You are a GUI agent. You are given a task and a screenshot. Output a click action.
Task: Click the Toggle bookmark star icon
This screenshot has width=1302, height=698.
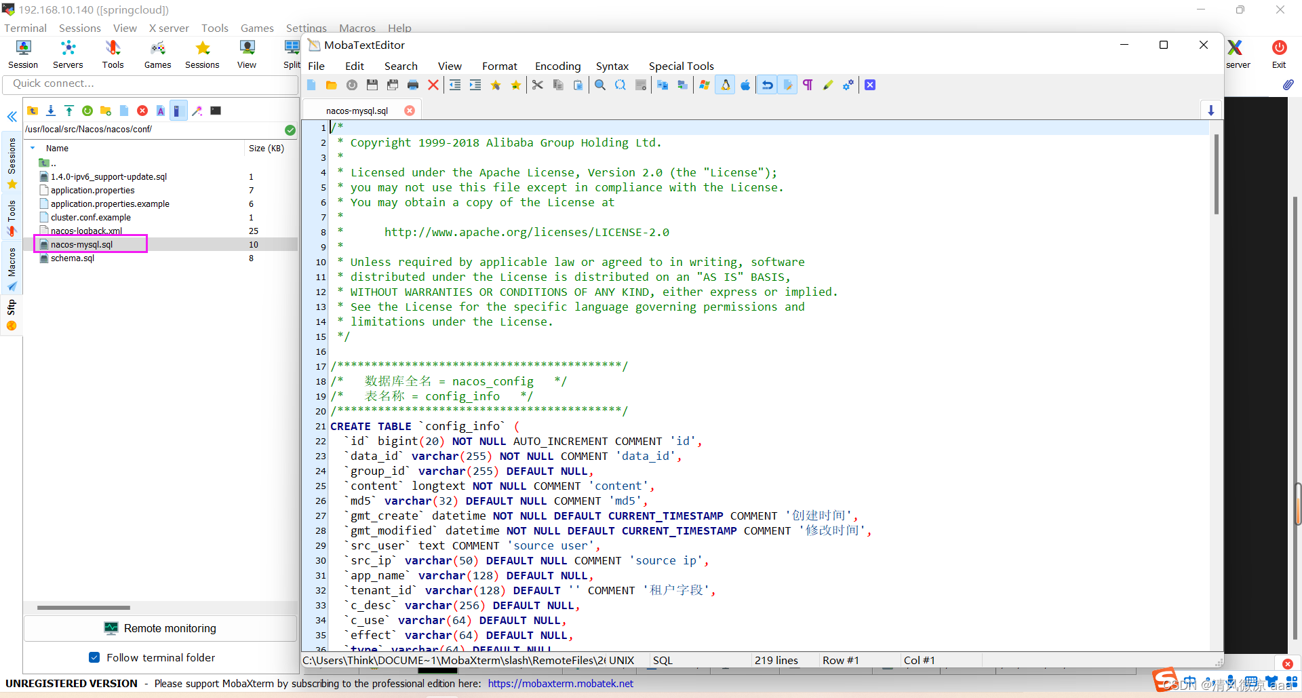tap(496, 85)
